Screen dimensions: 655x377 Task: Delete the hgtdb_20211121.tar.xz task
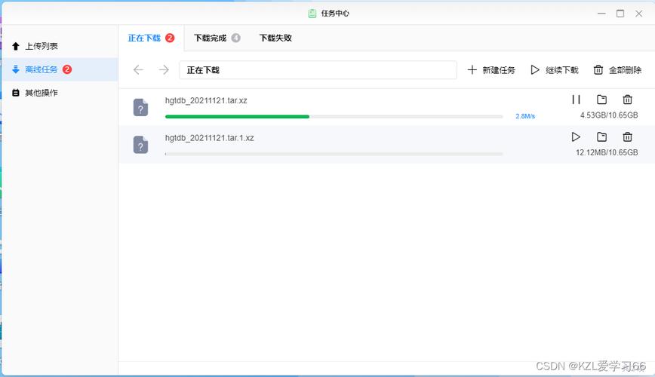[627, 100]
